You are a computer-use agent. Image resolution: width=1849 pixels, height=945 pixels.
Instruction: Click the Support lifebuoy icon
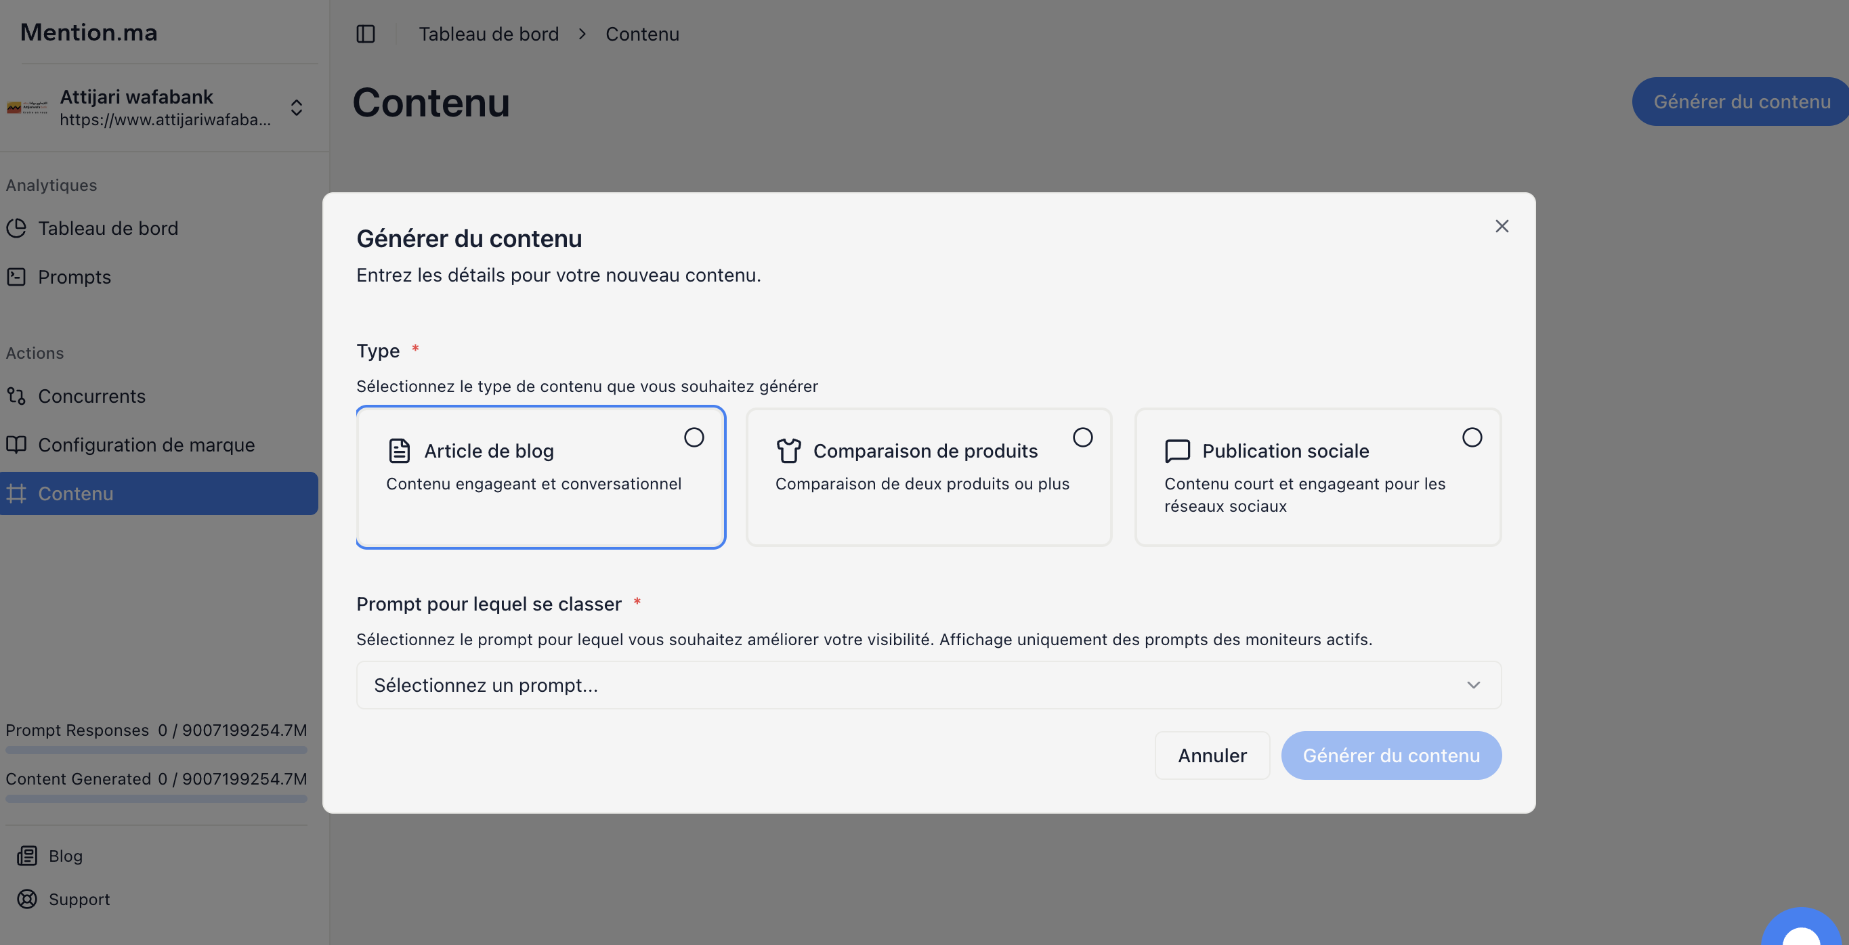(27, 899)
